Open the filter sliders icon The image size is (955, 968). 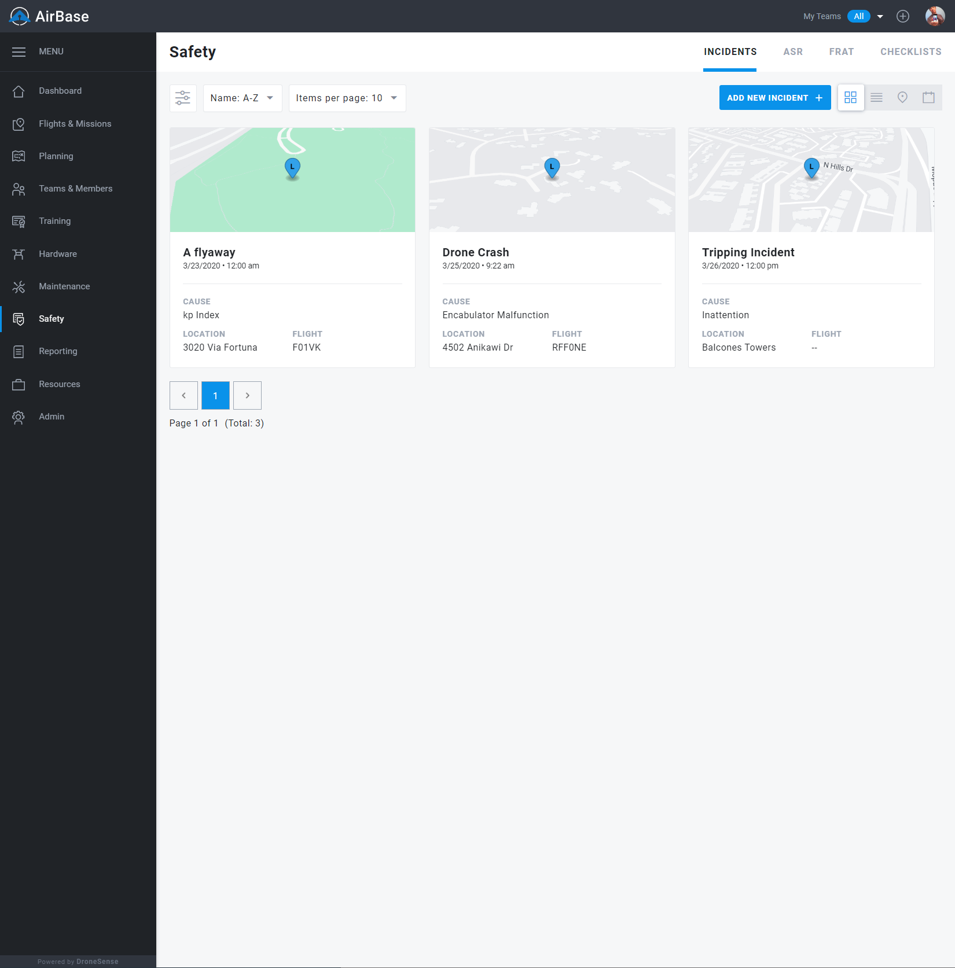point(183,98)
